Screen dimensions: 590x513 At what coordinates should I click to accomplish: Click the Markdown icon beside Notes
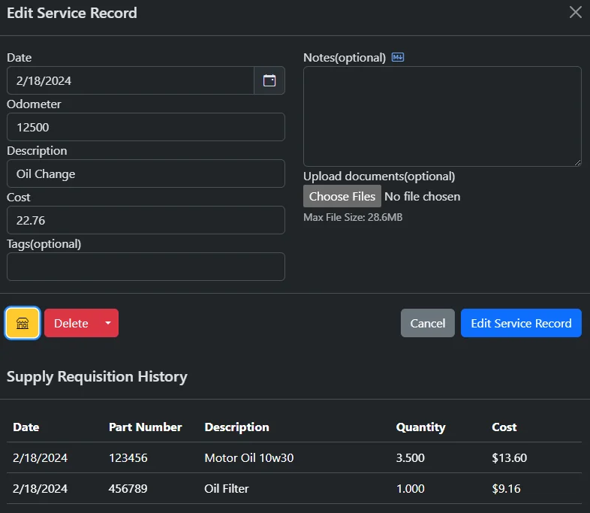[398, 58]
